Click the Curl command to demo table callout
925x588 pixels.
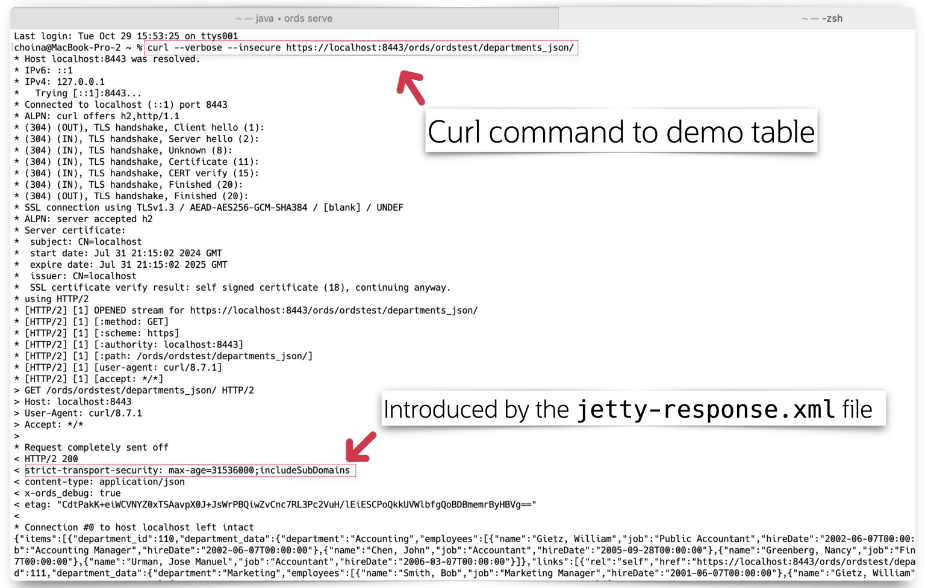tap(621, 132)
